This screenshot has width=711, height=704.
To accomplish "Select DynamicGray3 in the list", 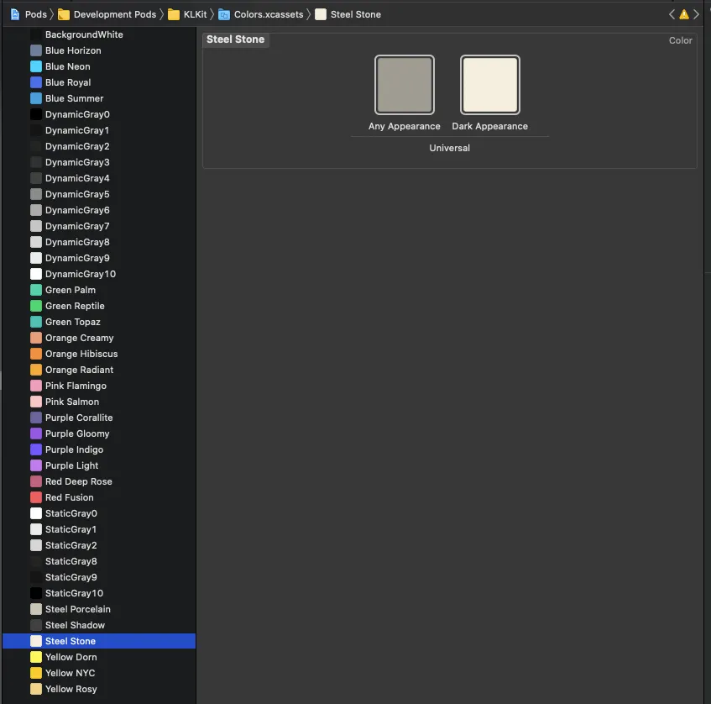I will 99,162.
